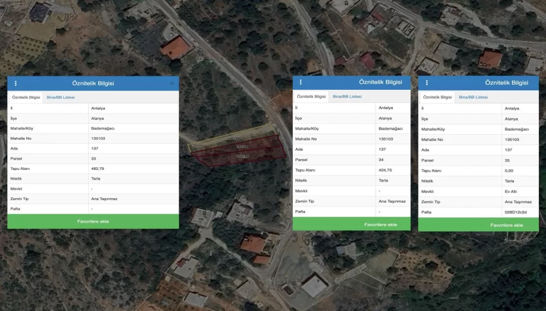Click the Parsel 34 row value
The image size is (546, 311).
(382, 160)
